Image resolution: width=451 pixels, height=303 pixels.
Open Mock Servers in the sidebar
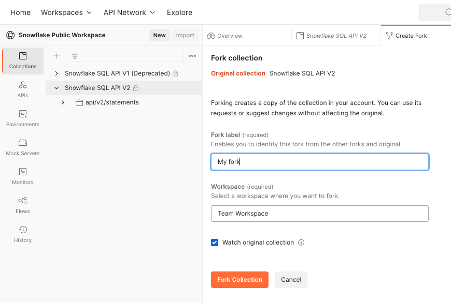click(23, 147)
